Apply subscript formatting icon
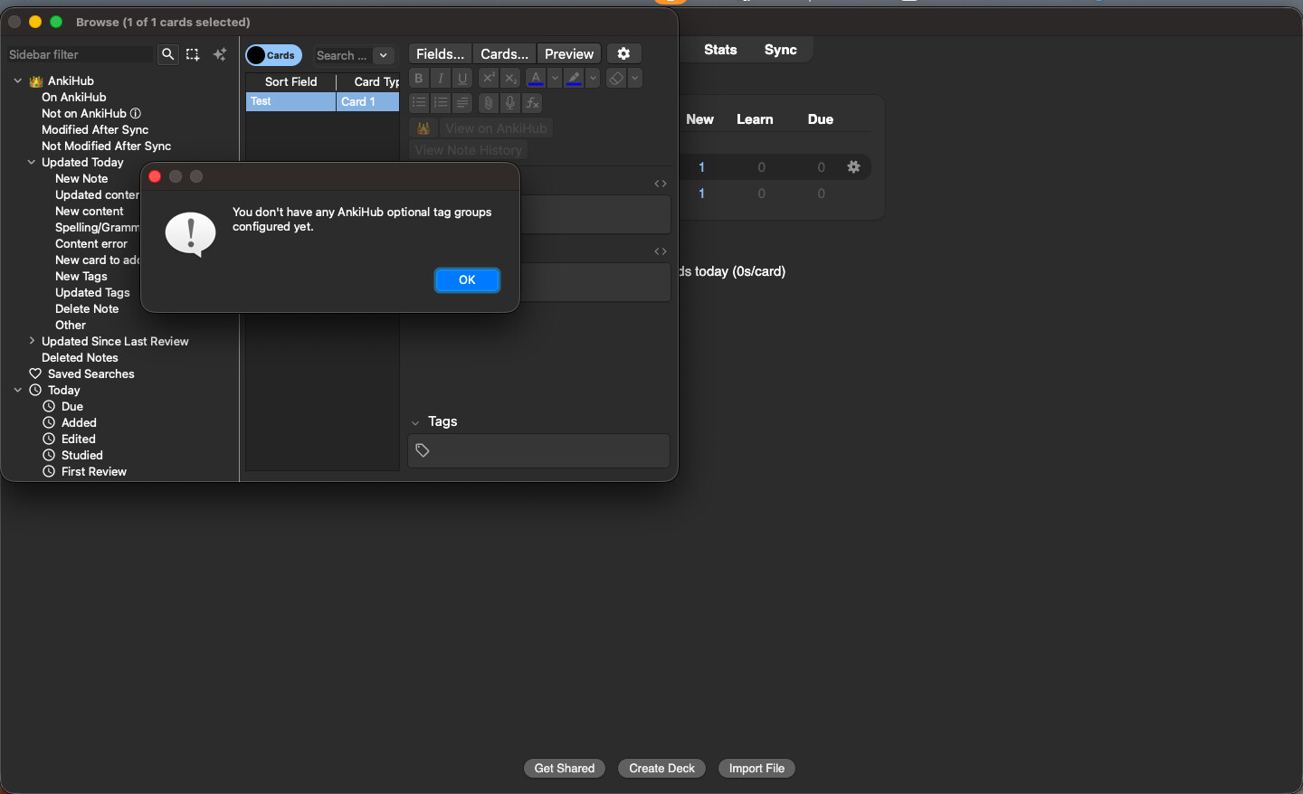This screenshot has height=794, width=1303. coord(510,79)
